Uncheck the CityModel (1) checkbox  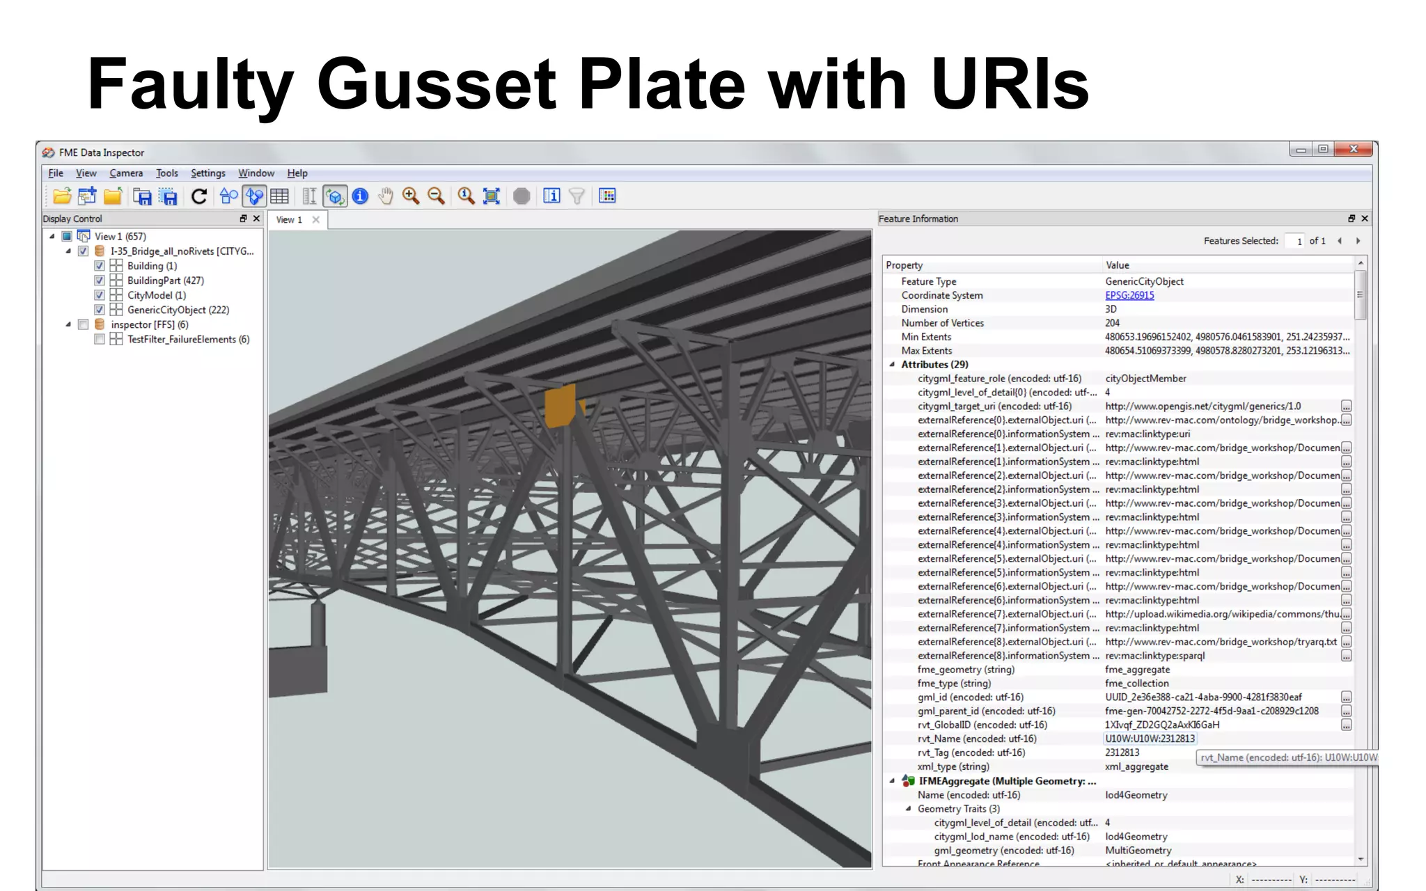point(100,295)
